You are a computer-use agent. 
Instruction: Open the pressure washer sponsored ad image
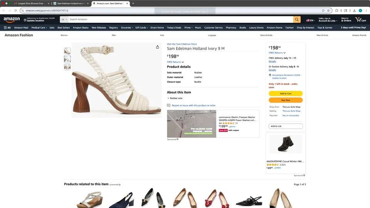point(192,124)
